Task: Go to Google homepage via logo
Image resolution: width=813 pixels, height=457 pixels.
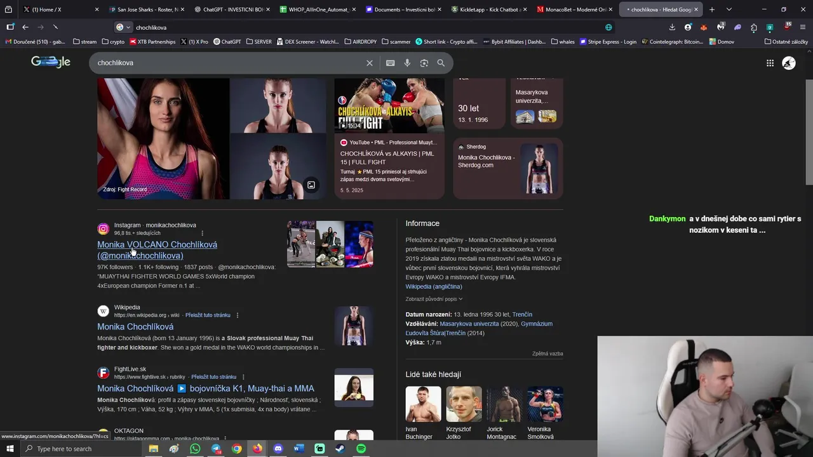Action: tap(51, 62)
